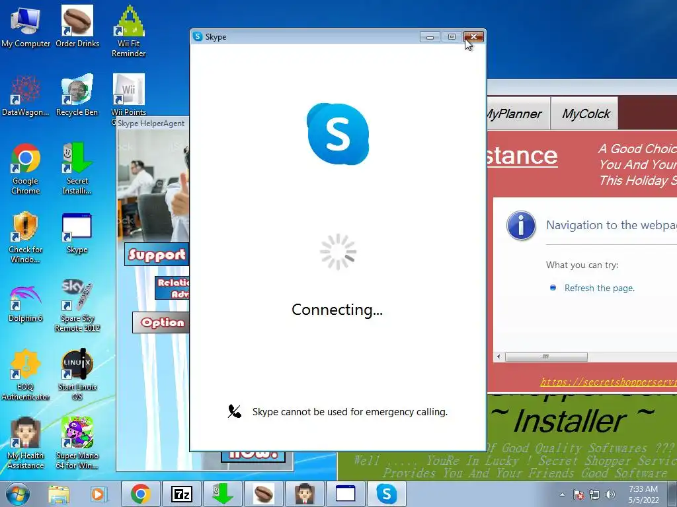Close the Skype window
This screenshot has width=677, height=507.
pyautogui.click(x=473, y=37)
